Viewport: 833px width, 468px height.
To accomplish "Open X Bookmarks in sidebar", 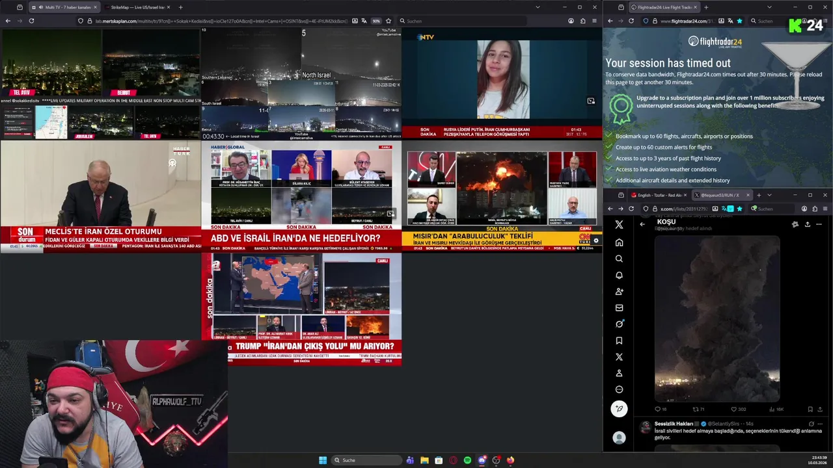I will [x=619, y=341].
